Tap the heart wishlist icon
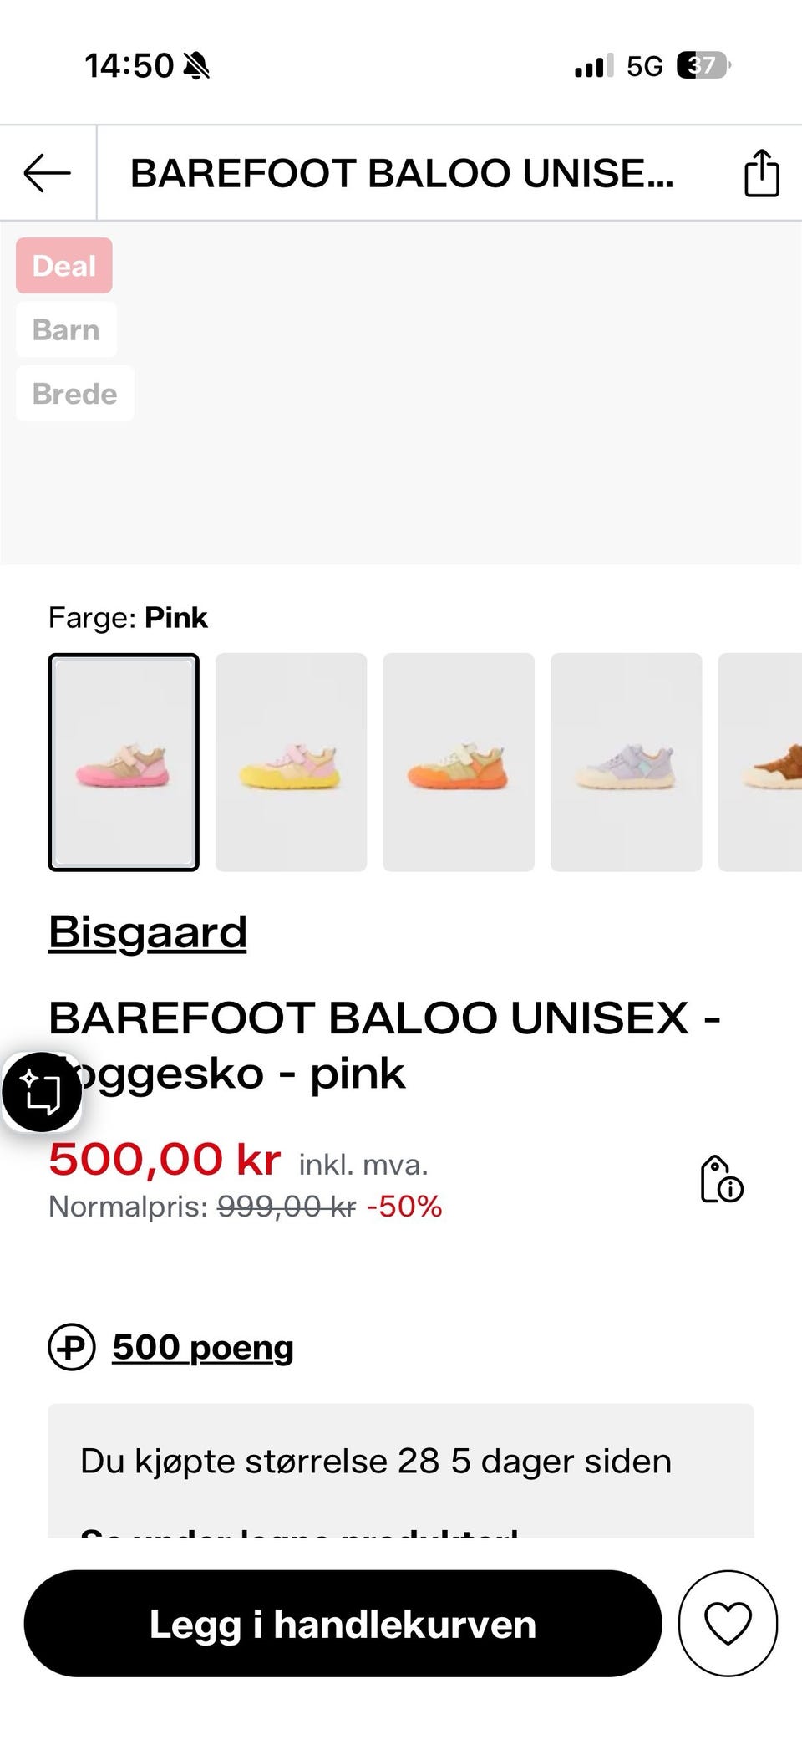 tap(728, 1623)
